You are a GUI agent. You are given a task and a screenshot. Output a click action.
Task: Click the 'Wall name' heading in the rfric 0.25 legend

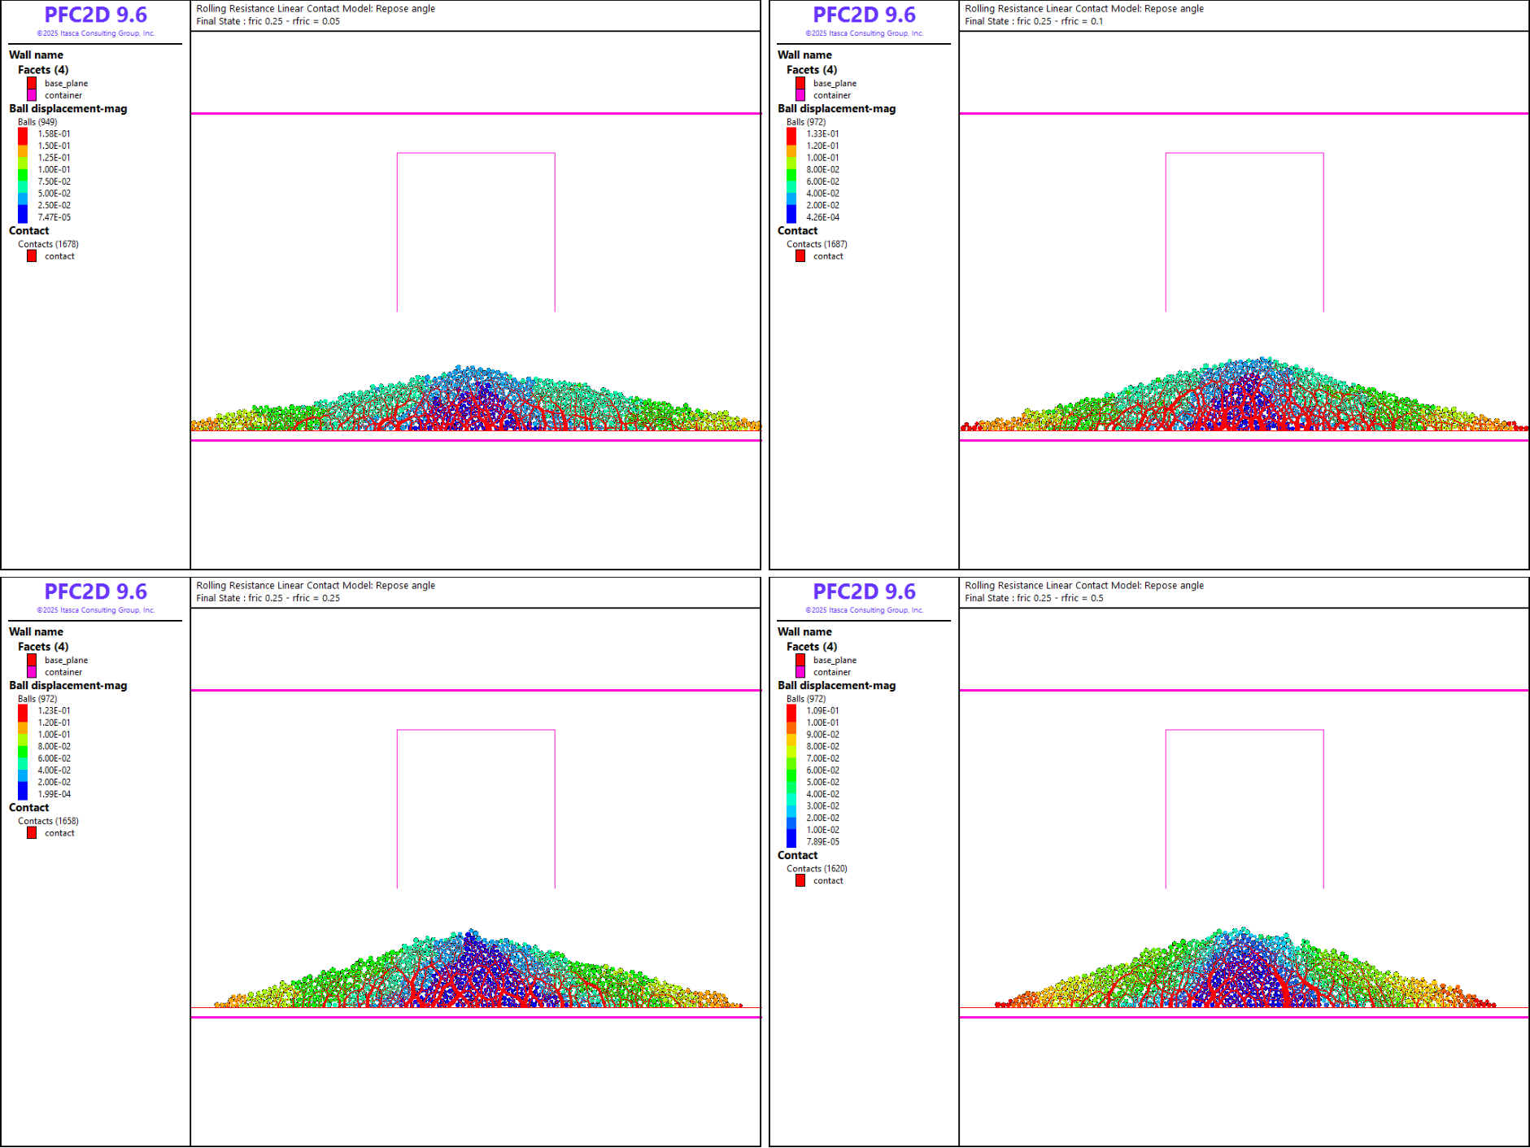click(36, 632)
